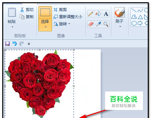The image size is (151, 118).
Task: Choose the Triangle shape
Action: [x=140, y=17]
